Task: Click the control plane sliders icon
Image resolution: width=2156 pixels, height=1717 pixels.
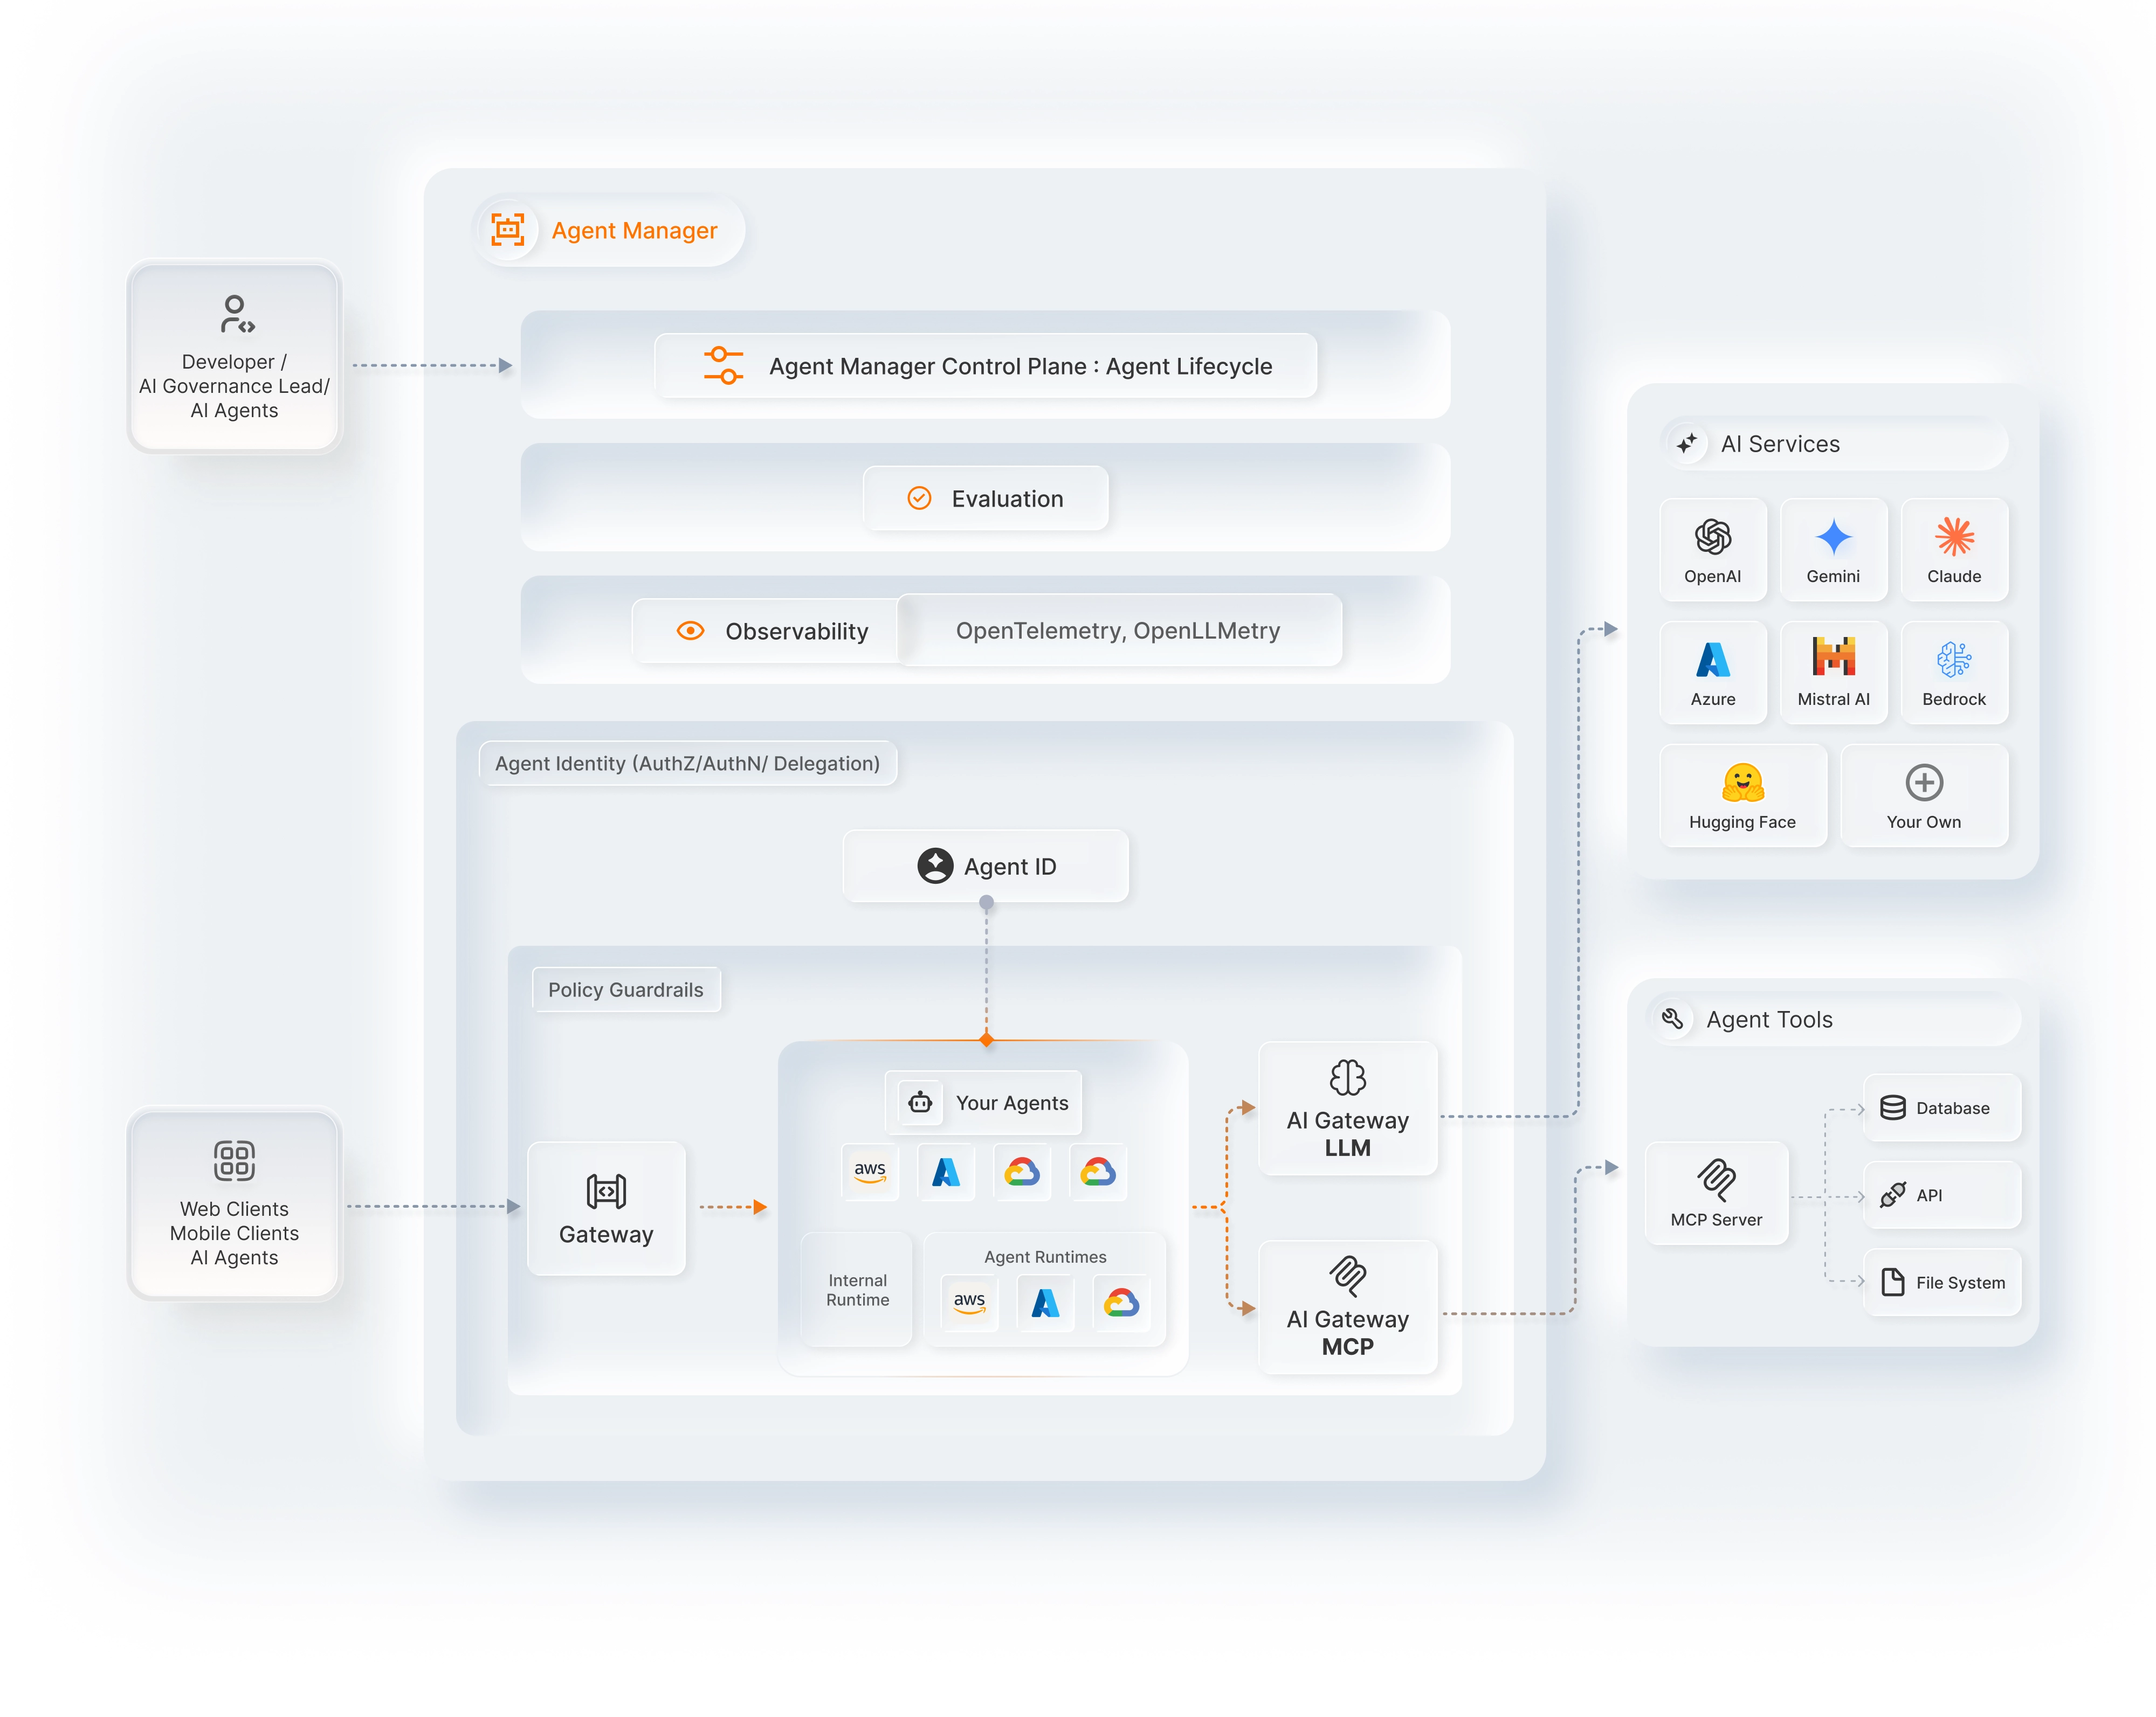Action: 723,366
